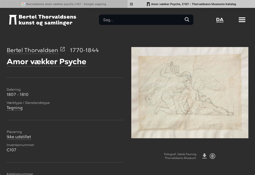Image resolution: width=255 pixels, height=175 pixels.
Task: Open the external link icon beside Bertel Thorvaldsen
Action: [x=63, y=49]
